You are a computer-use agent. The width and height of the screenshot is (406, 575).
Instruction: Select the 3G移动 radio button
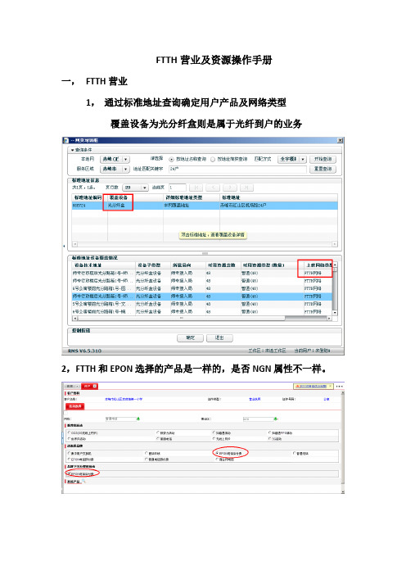pos(269,438)
